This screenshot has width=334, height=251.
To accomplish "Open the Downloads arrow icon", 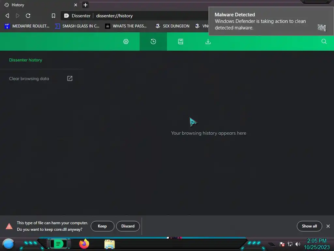I will [x=208, y=42].
